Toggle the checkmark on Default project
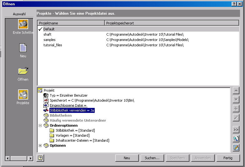The image size is (245, 167). tap(40, 29)
